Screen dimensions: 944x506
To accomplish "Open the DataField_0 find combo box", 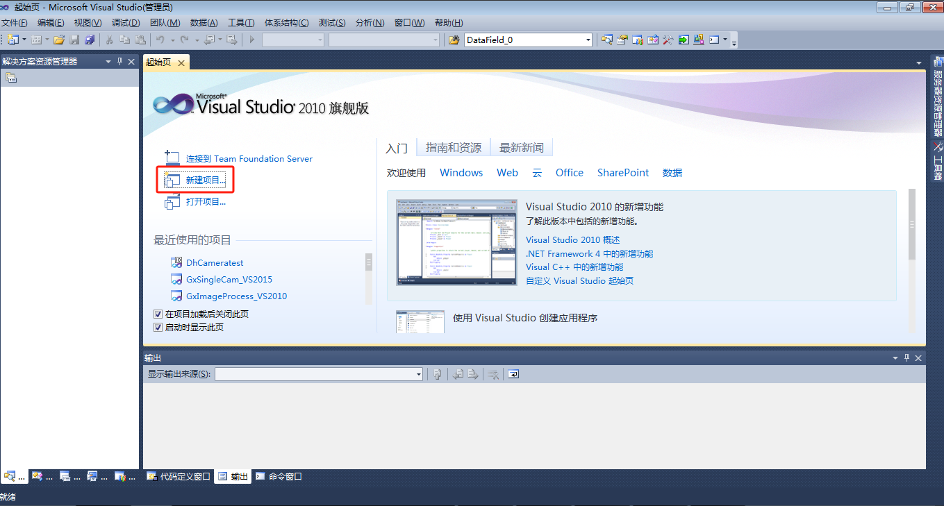I will 528,40.
